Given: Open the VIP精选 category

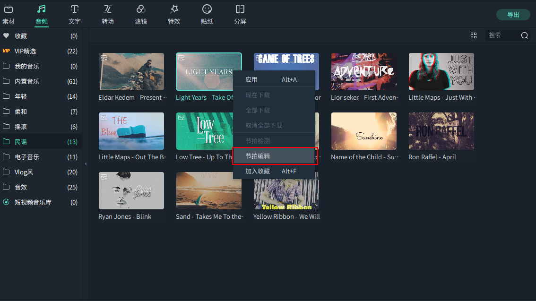Looking at the screenshot, I should (26, 51).
